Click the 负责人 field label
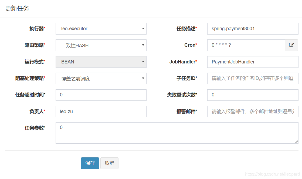 37,112
